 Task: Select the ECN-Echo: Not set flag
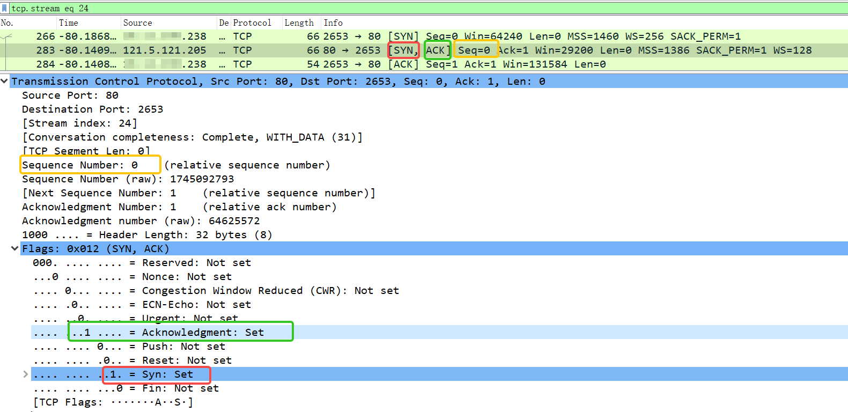coord(142,304)
